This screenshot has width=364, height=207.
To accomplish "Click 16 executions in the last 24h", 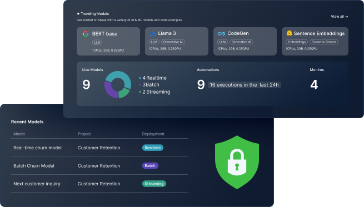I will [x=244, y=85].
